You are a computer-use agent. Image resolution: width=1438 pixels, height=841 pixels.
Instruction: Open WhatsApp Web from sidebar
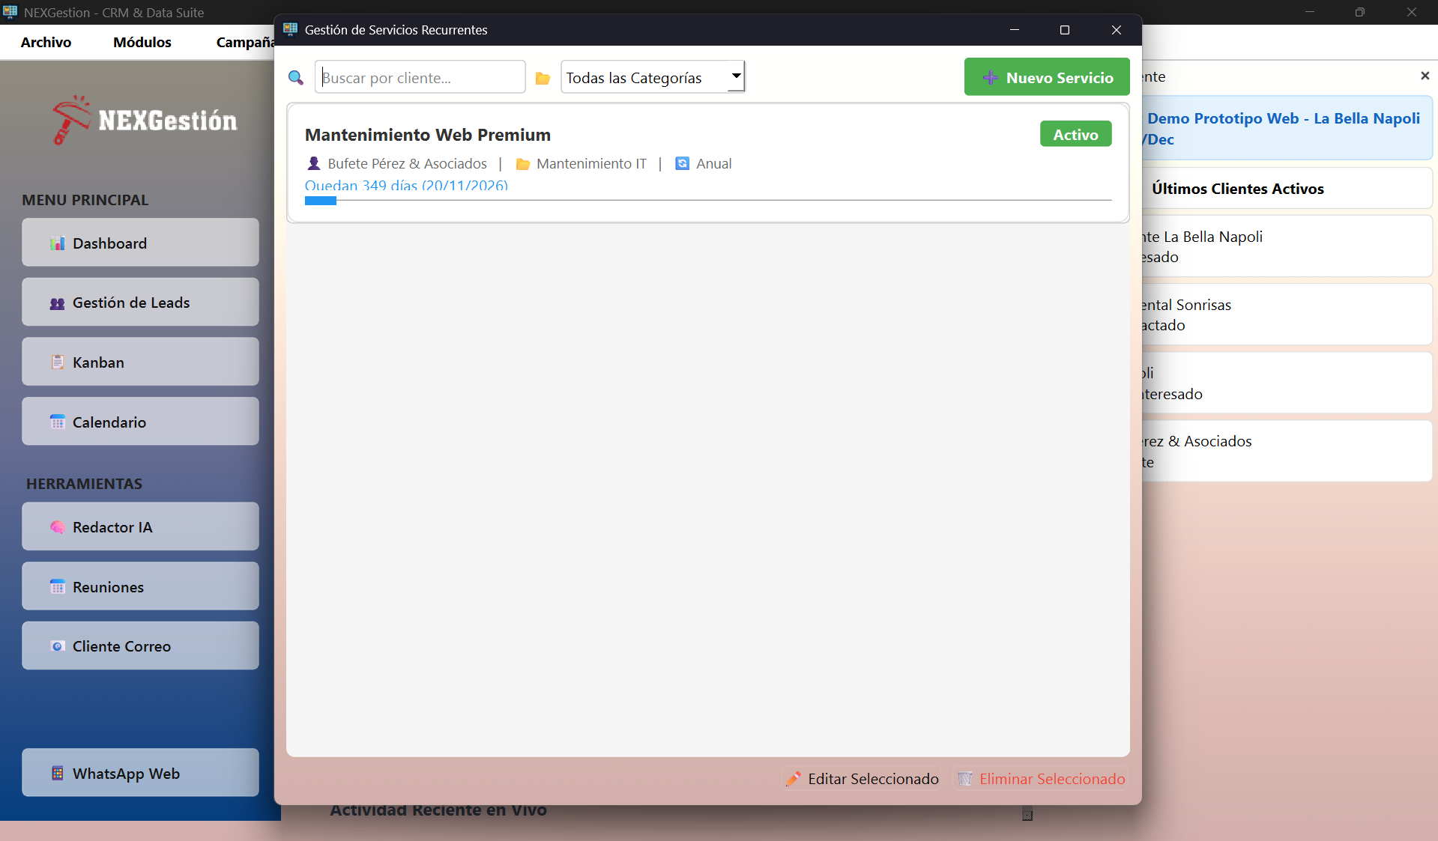(x=140, y=773)
